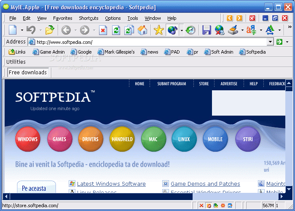This screenshot has height=211, width=295.
Task: Click the horizontal scrollbar right arrow
Action: (x=282, y=197)
